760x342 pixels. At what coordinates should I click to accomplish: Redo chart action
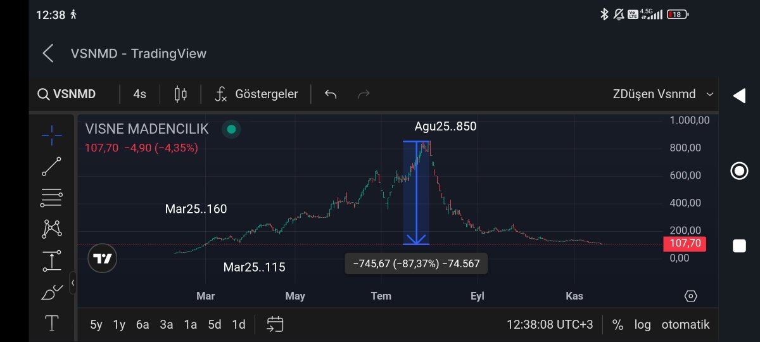click(364, 94)
